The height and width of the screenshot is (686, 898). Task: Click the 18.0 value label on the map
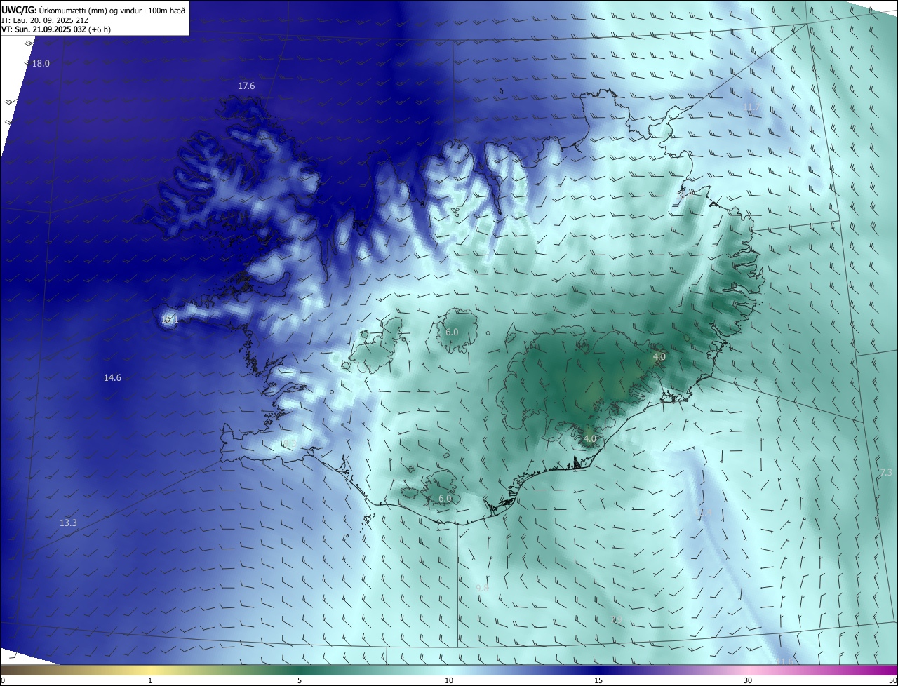[41, 63]
